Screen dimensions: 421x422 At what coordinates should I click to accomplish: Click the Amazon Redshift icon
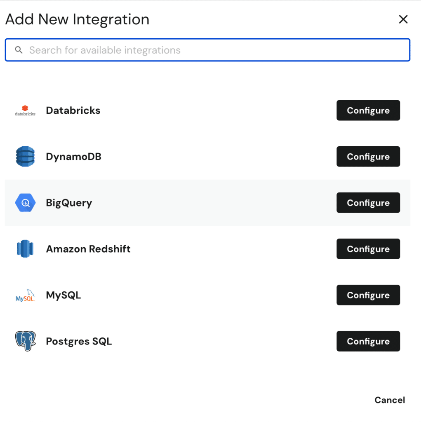(x=25, y=249)
